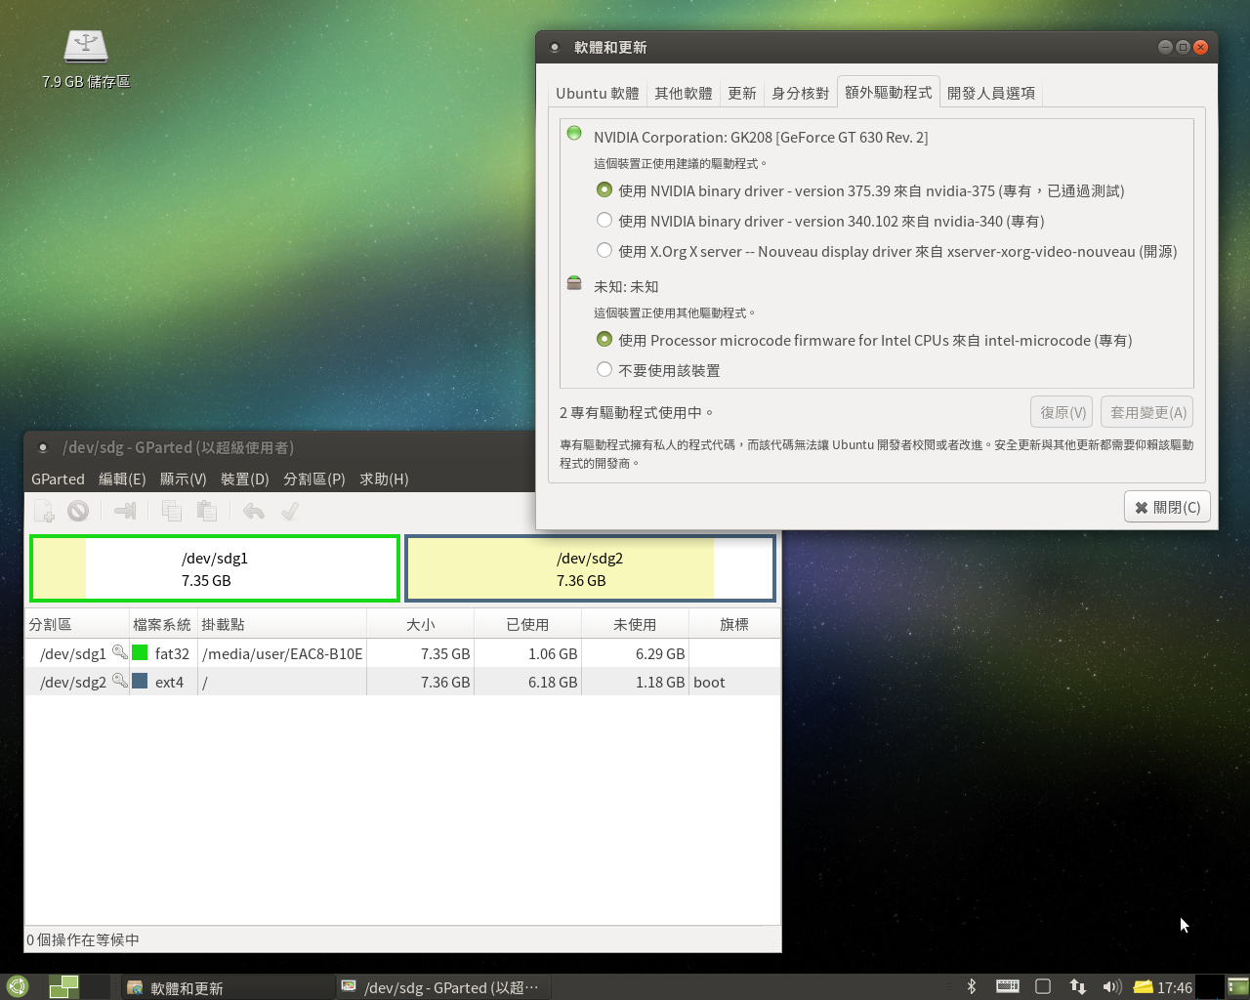This screenshot has width=1250, height=1000.
Task: Select the /dev/sdg2 row in partition table
Action: [x=402, y=682]
